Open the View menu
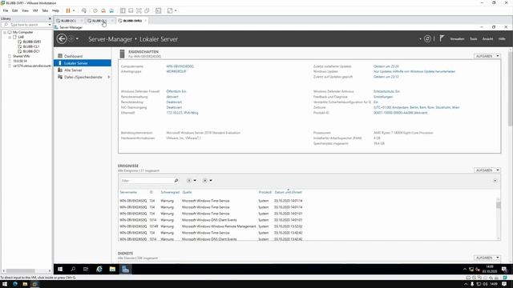This screenshot has width=513, height=288. click(25, 10)
